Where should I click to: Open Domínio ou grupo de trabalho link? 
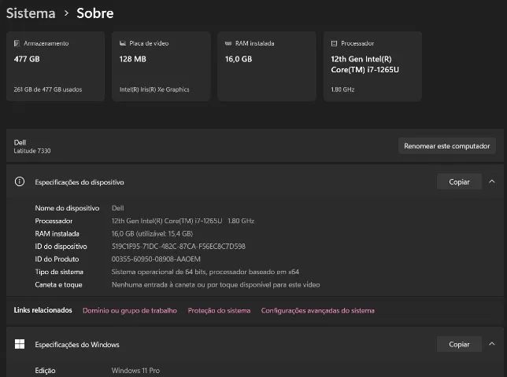[130, 310]
